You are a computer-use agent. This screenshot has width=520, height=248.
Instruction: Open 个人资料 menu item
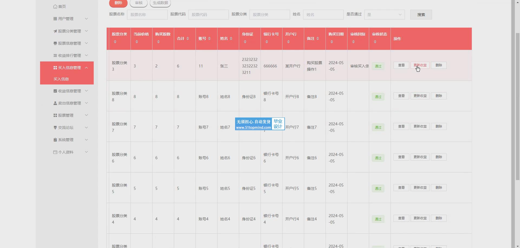click(x=67, y=152)
